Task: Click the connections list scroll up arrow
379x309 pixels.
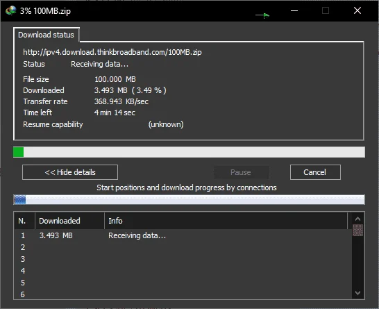Action: pyautogui.click(x=357, y=219)
